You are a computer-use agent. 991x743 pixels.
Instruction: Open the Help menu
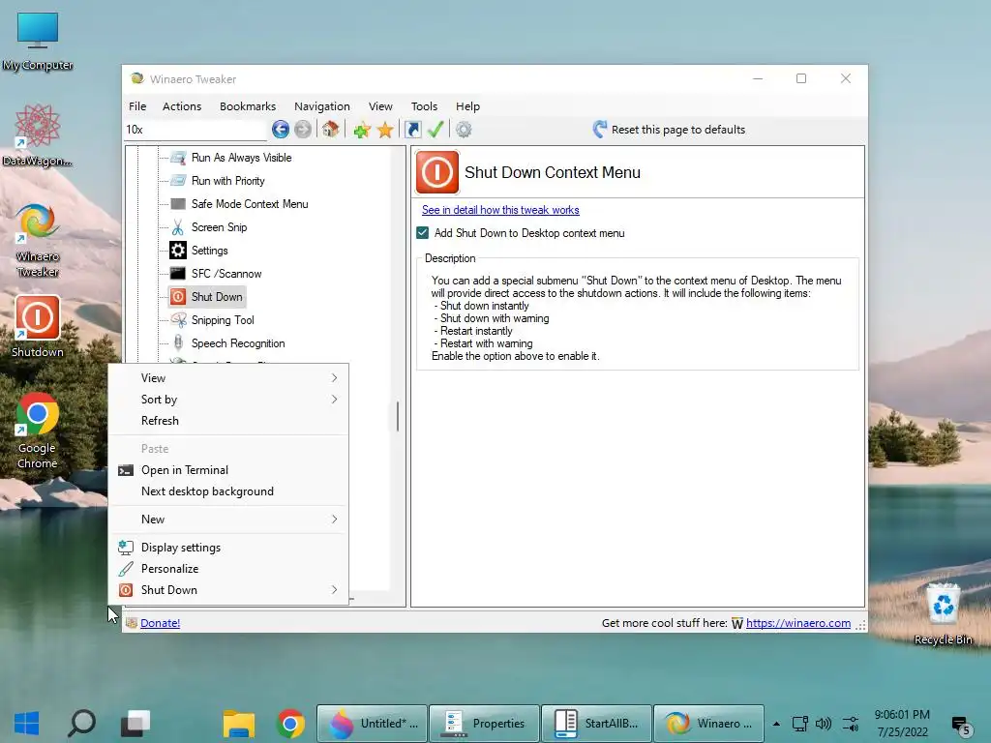click(467, 106)
